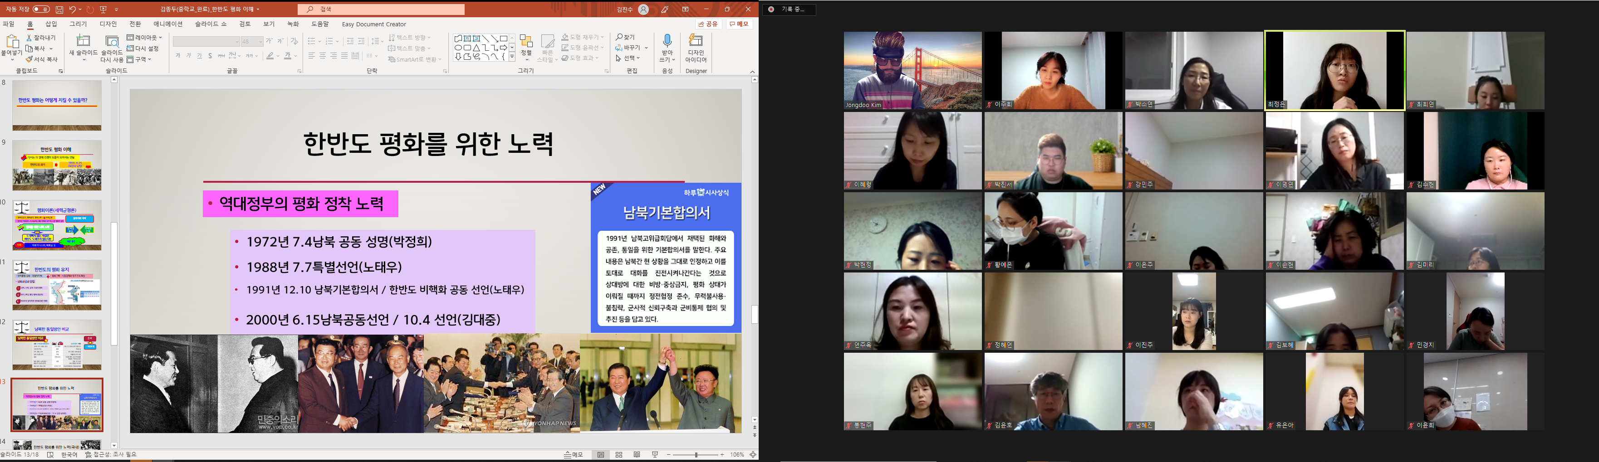Click the zoom out minus button

tap(668, 455)
